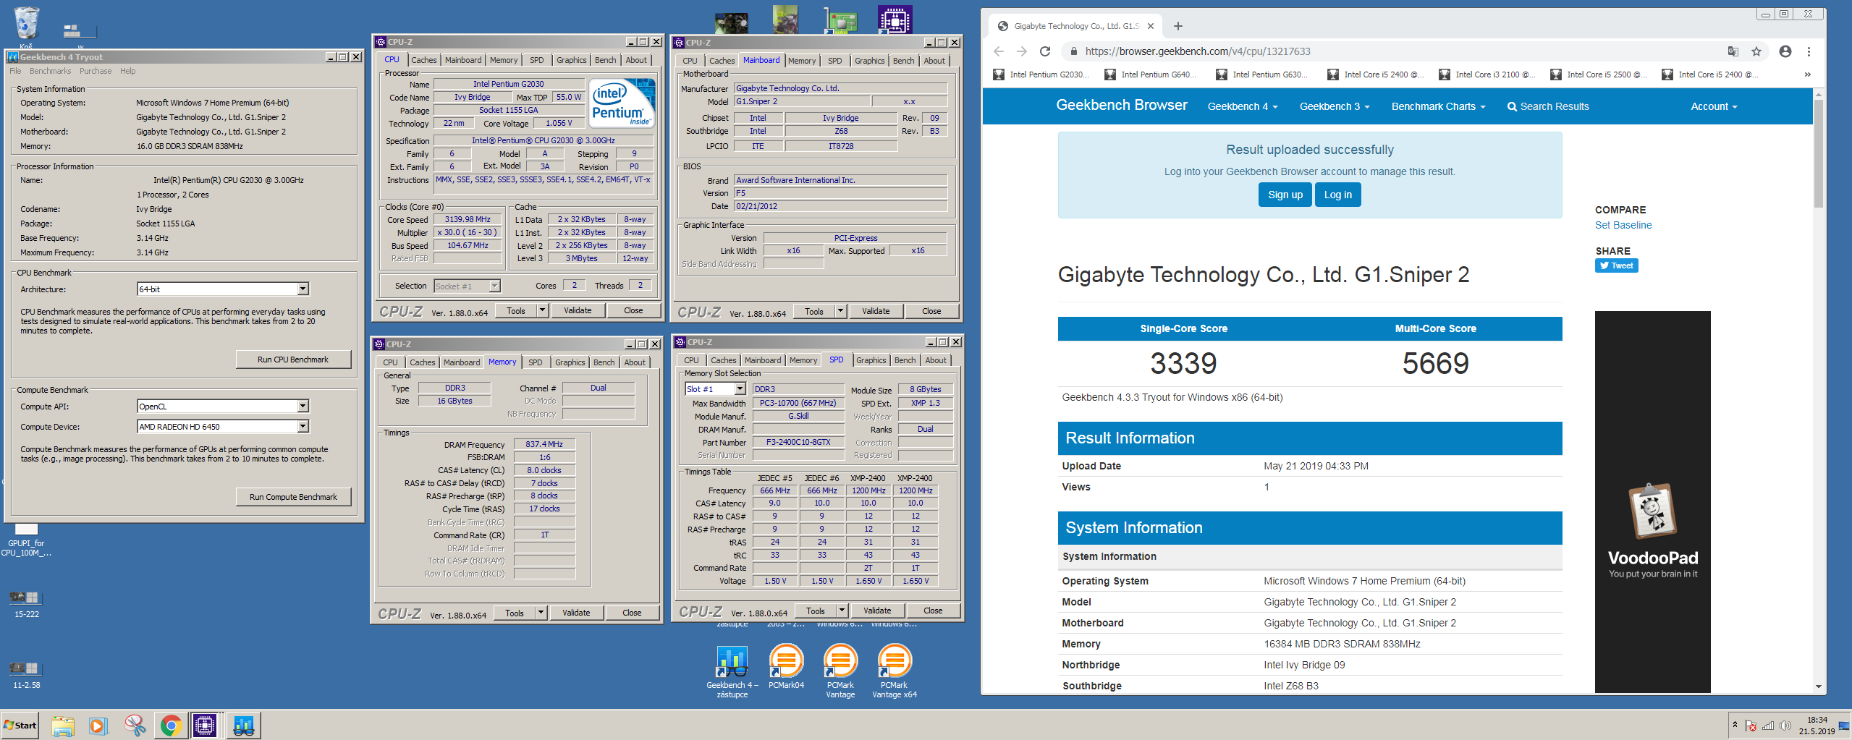
Task: Open the VoodooPad advertisement
Action: pos(1652,502)
